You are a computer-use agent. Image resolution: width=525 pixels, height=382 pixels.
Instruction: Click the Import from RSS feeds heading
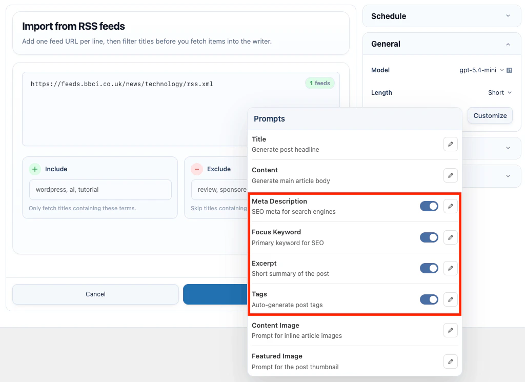73,26
